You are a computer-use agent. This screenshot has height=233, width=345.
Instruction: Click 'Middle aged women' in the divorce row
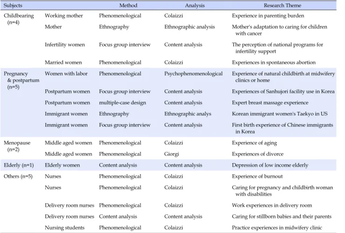69,154
